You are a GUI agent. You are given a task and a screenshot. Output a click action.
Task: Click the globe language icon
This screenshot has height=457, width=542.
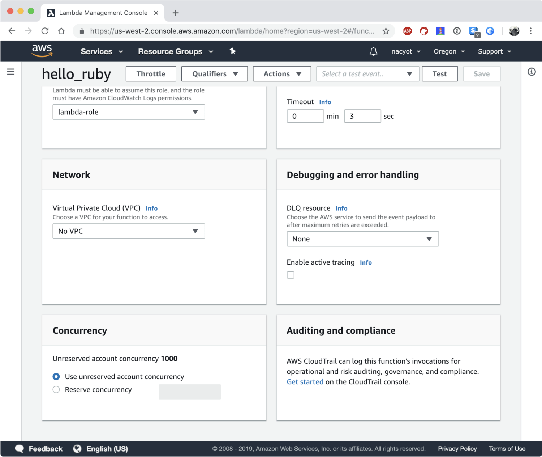[x=77, y=449]
